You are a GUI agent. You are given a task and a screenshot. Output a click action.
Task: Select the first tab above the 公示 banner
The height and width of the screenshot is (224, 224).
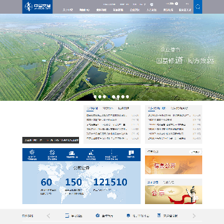click(153, 182)
